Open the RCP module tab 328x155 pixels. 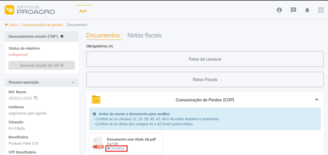[83, 12]
